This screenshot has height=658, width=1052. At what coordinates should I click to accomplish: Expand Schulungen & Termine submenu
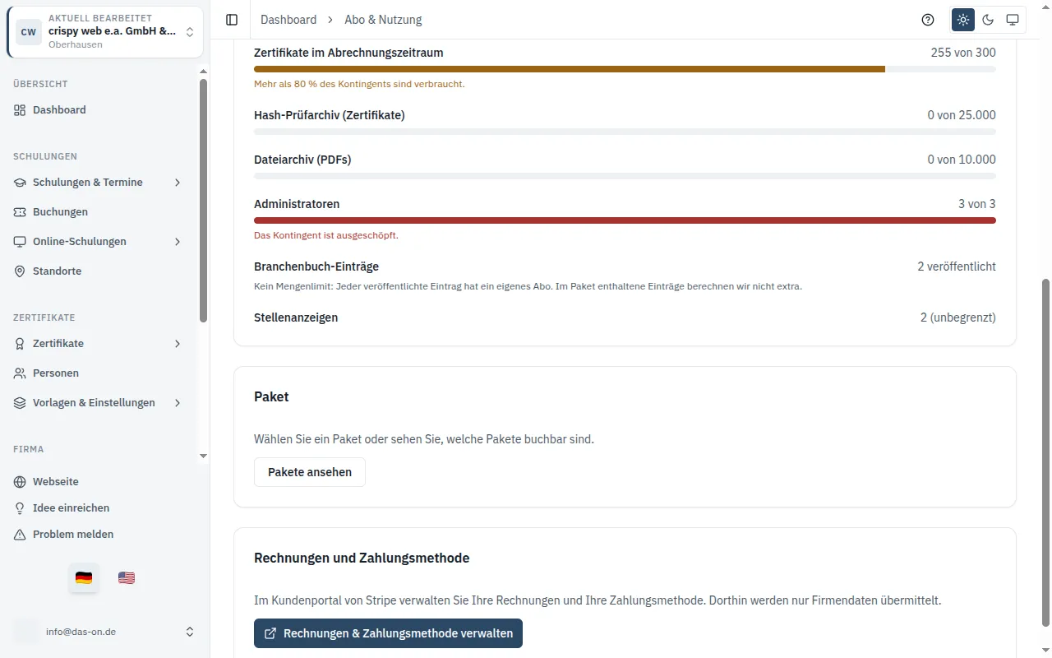pyautogui.click(x=178, y=183)
